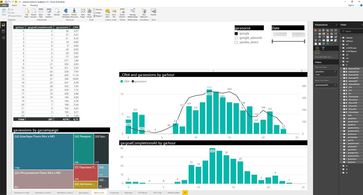363x195 pixels.
Task: Click the Date range slider track
Action: point(288,41)
